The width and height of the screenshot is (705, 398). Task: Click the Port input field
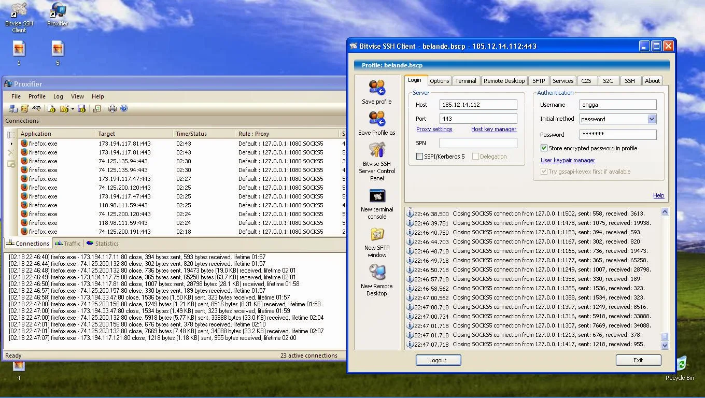click(x=478, y=119)
